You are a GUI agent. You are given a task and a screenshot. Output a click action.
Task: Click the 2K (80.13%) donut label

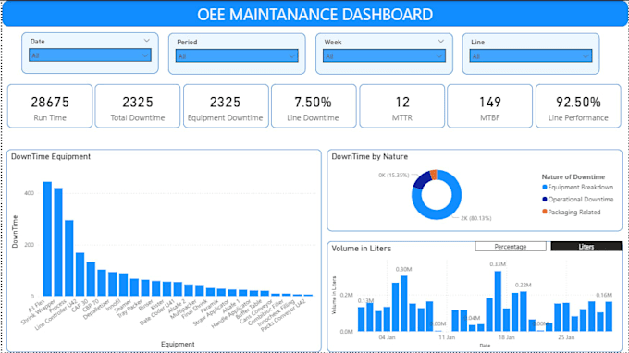pyautogui.click(x=476, y=218)
